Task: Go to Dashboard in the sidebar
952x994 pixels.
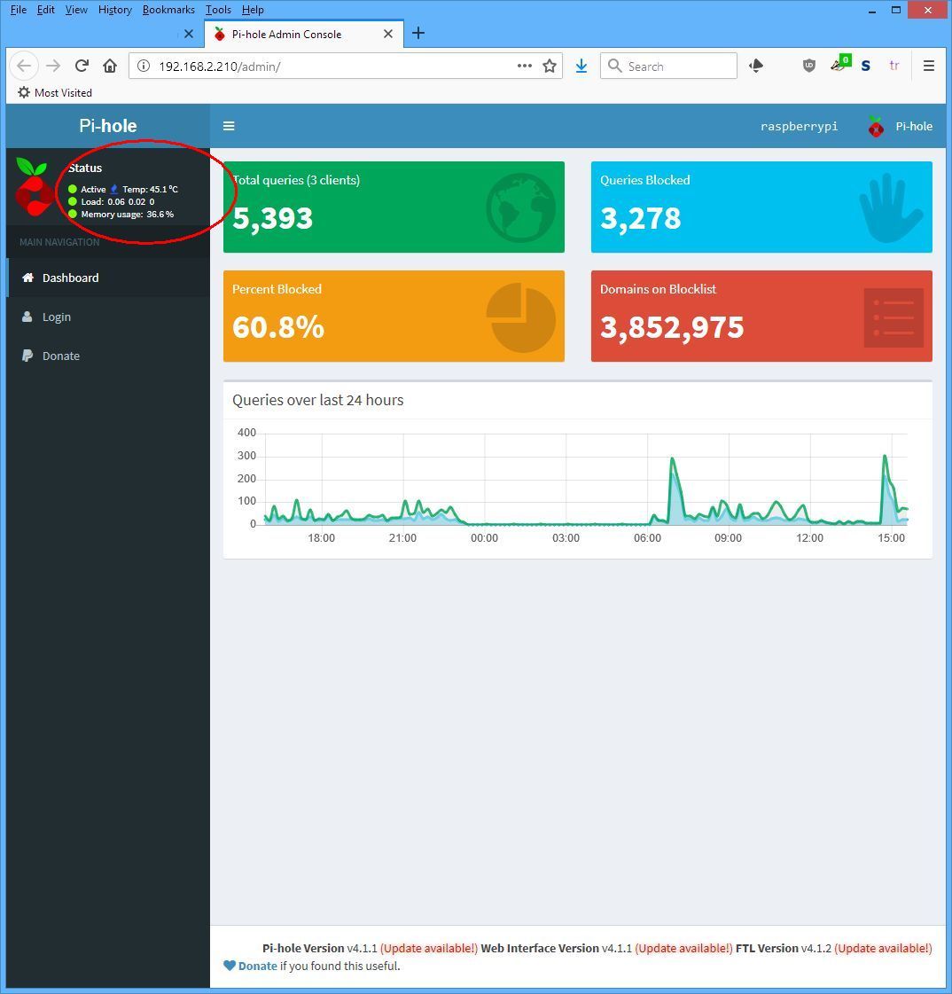Action: (x=108, y=278)
